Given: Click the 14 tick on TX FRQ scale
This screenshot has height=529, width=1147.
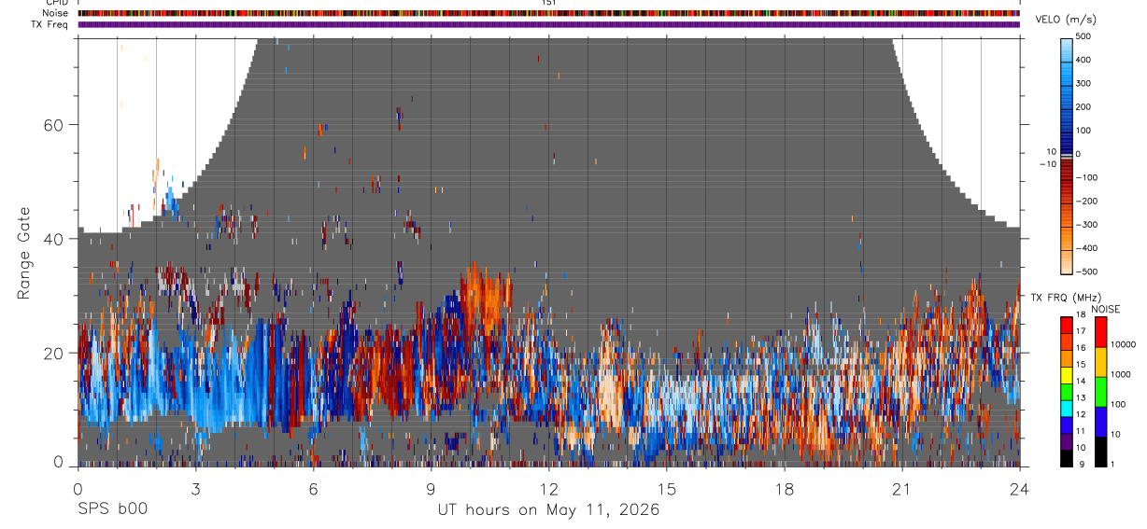Looking at the screenshot, I should pos(1082,382).
